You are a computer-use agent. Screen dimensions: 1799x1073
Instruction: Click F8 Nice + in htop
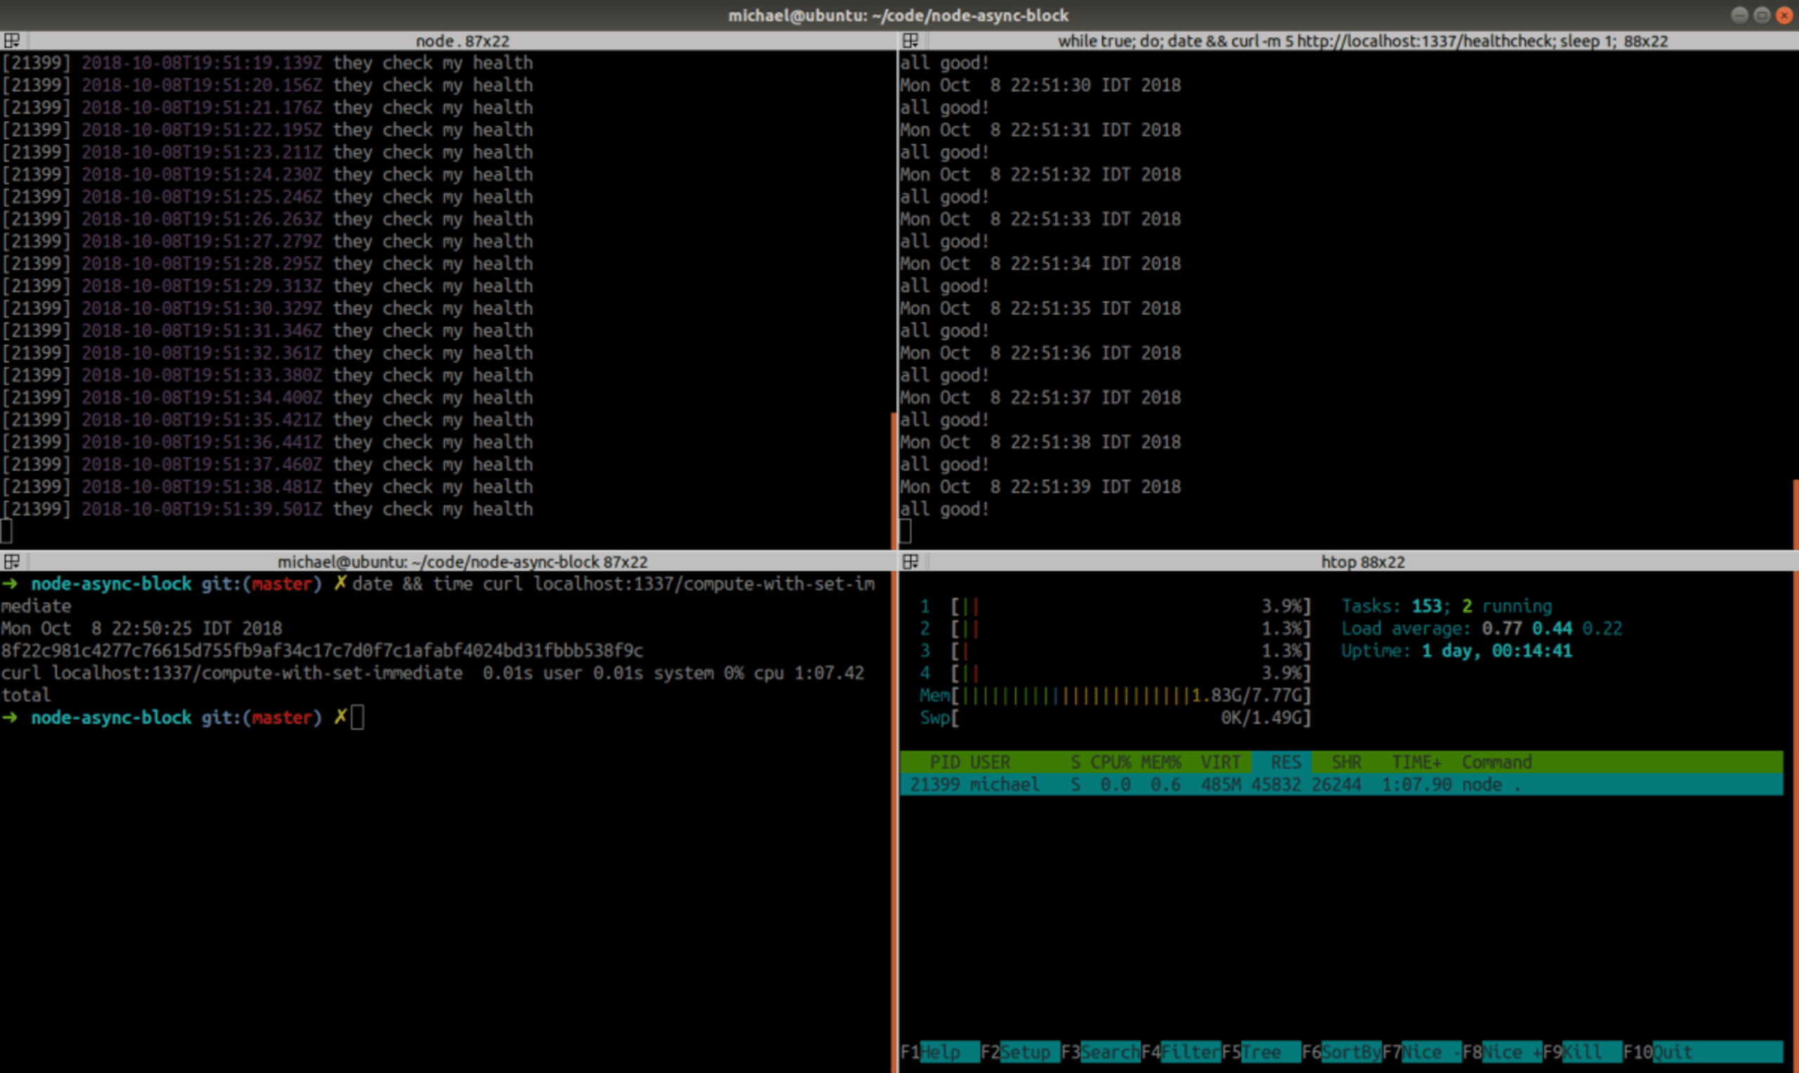(1501, 1052)
